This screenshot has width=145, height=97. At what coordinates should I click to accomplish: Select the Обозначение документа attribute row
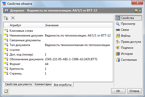tap(58, 59)
